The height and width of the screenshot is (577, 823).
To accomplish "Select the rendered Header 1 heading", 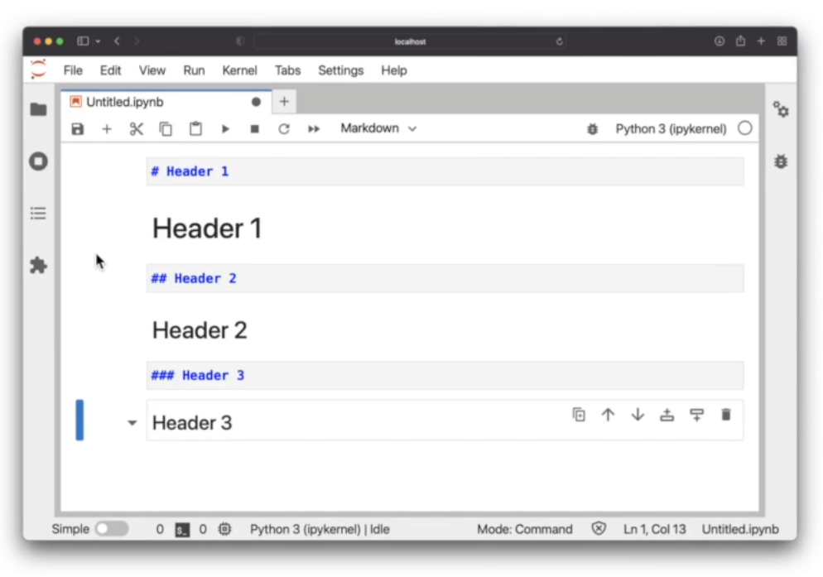I will 207,228.
